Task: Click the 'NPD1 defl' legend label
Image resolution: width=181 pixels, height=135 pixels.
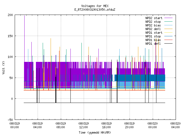Action: 153,44
